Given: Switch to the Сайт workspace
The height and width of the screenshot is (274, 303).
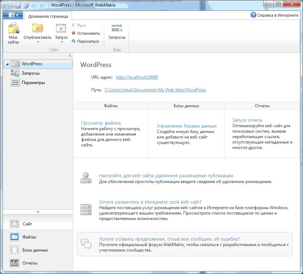Looking at the screenshot, I should [38, 224].
